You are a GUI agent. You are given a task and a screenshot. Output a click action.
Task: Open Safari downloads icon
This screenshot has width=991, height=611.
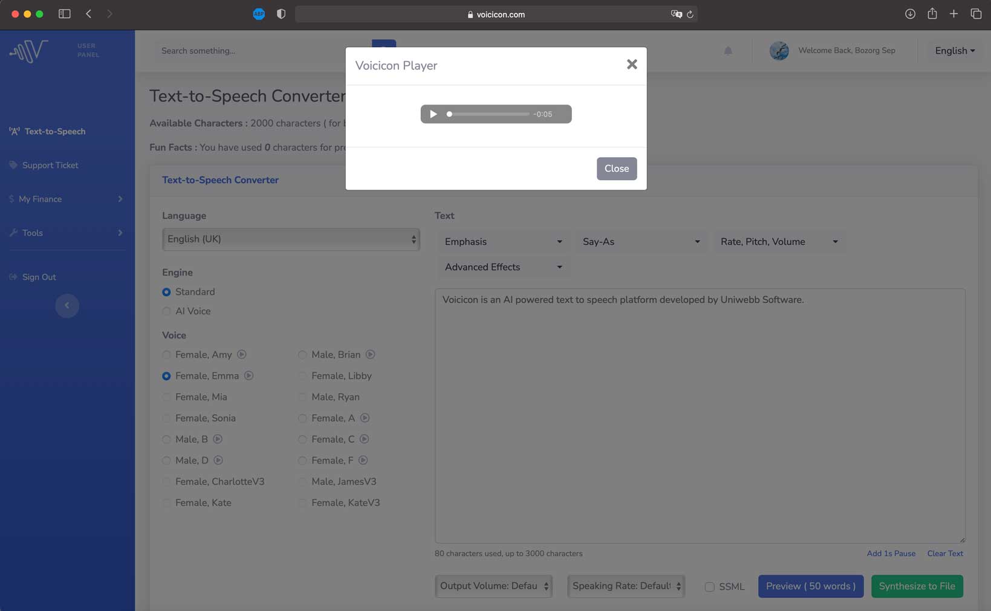coord(910,13)
